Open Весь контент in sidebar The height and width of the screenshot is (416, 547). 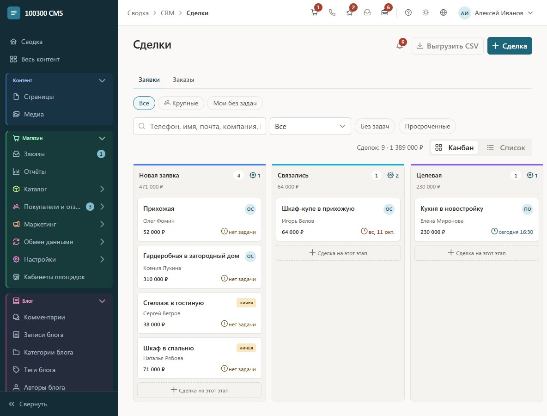point(59,59)
